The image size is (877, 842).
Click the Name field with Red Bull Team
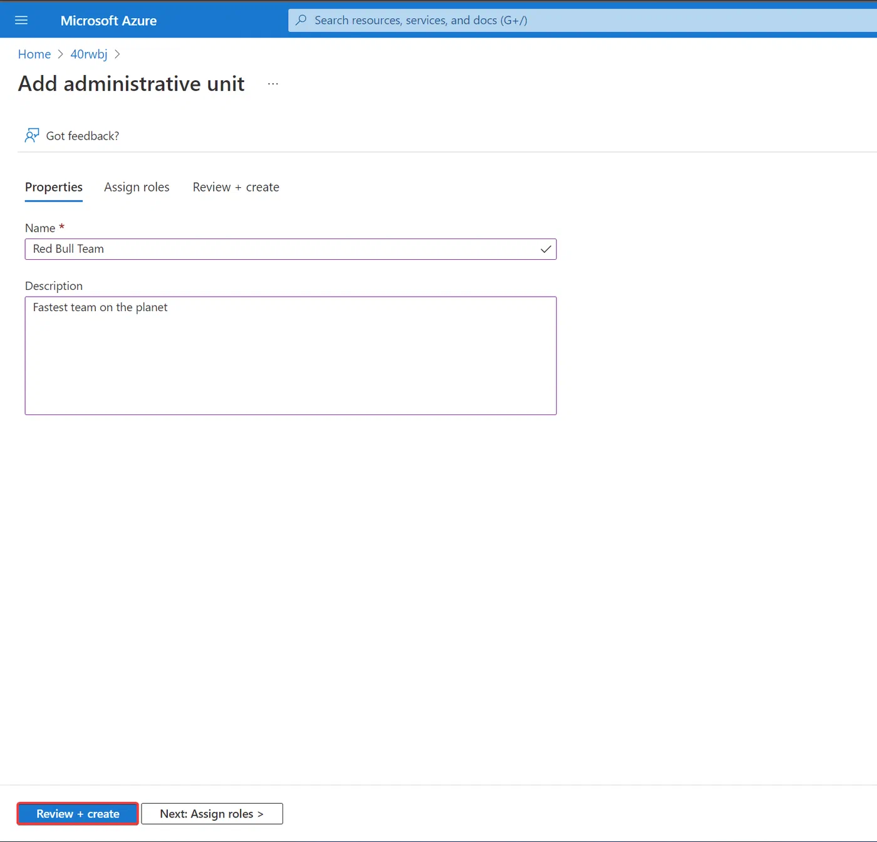tap(291, 249)
